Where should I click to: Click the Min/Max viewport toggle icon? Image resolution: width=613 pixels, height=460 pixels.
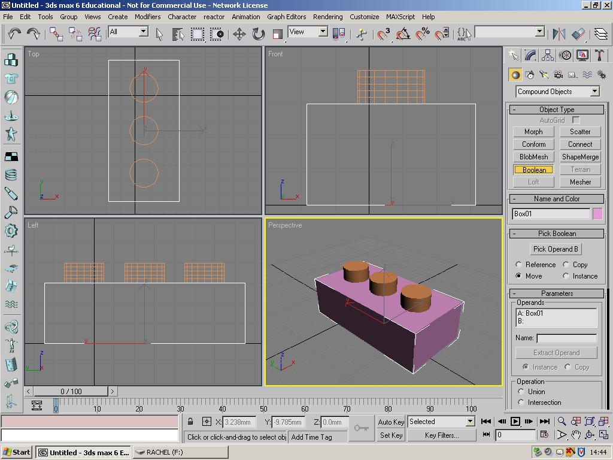pos(603,435)
